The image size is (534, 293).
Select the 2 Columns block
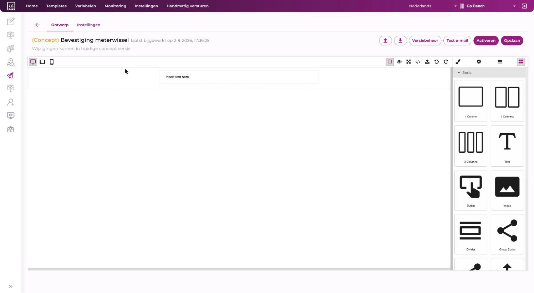tap(507, 101)
